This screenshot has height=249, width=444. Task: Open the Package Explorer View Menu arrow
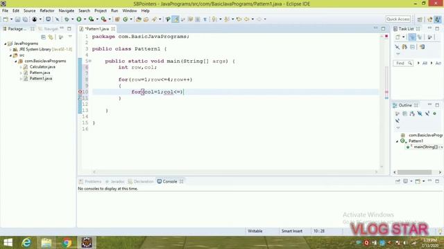coord(70,37)
